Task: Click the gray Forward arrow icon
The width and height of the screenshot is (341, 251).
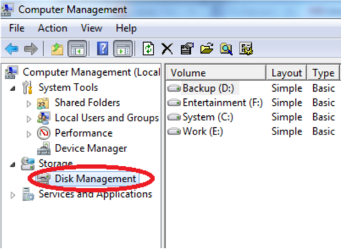Action: click(31, 49)
